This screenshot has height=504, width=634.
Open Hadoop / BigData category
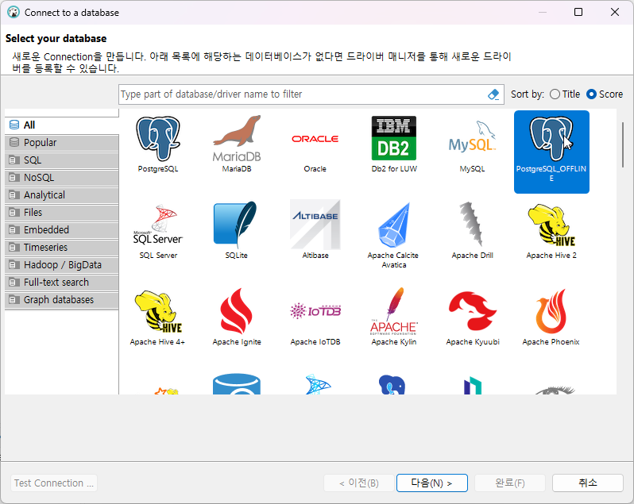click(62, 265)
